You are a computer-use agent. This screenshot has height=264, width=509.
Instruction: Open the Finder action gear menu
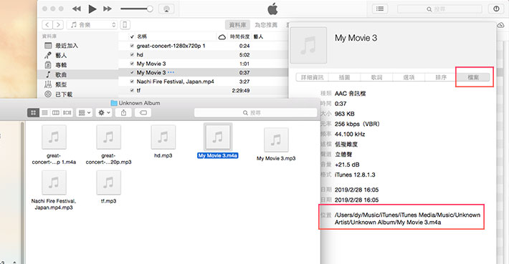tap(104, 113)
